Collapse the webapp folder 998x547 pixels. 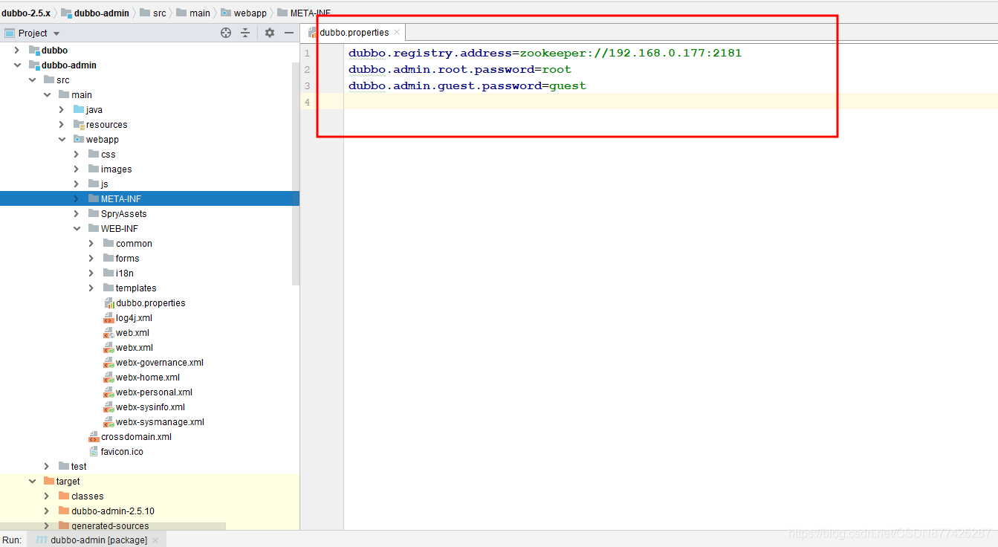pyautogui.click(x=62, y=139)
